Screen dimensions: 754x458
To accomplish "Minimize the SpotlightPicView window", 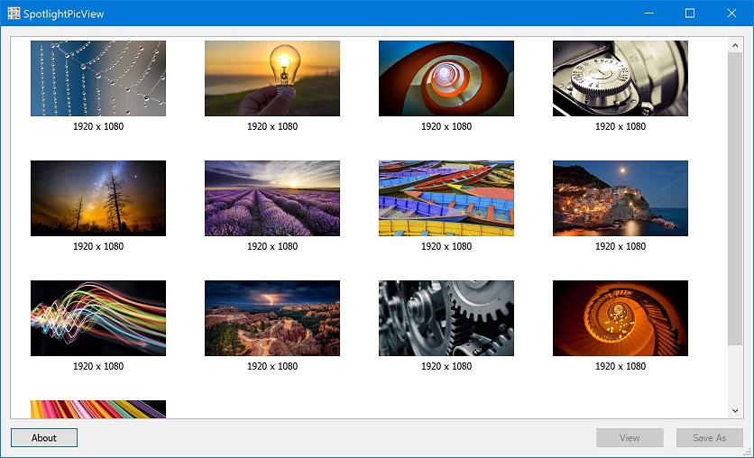I will (x=648, y=13).
